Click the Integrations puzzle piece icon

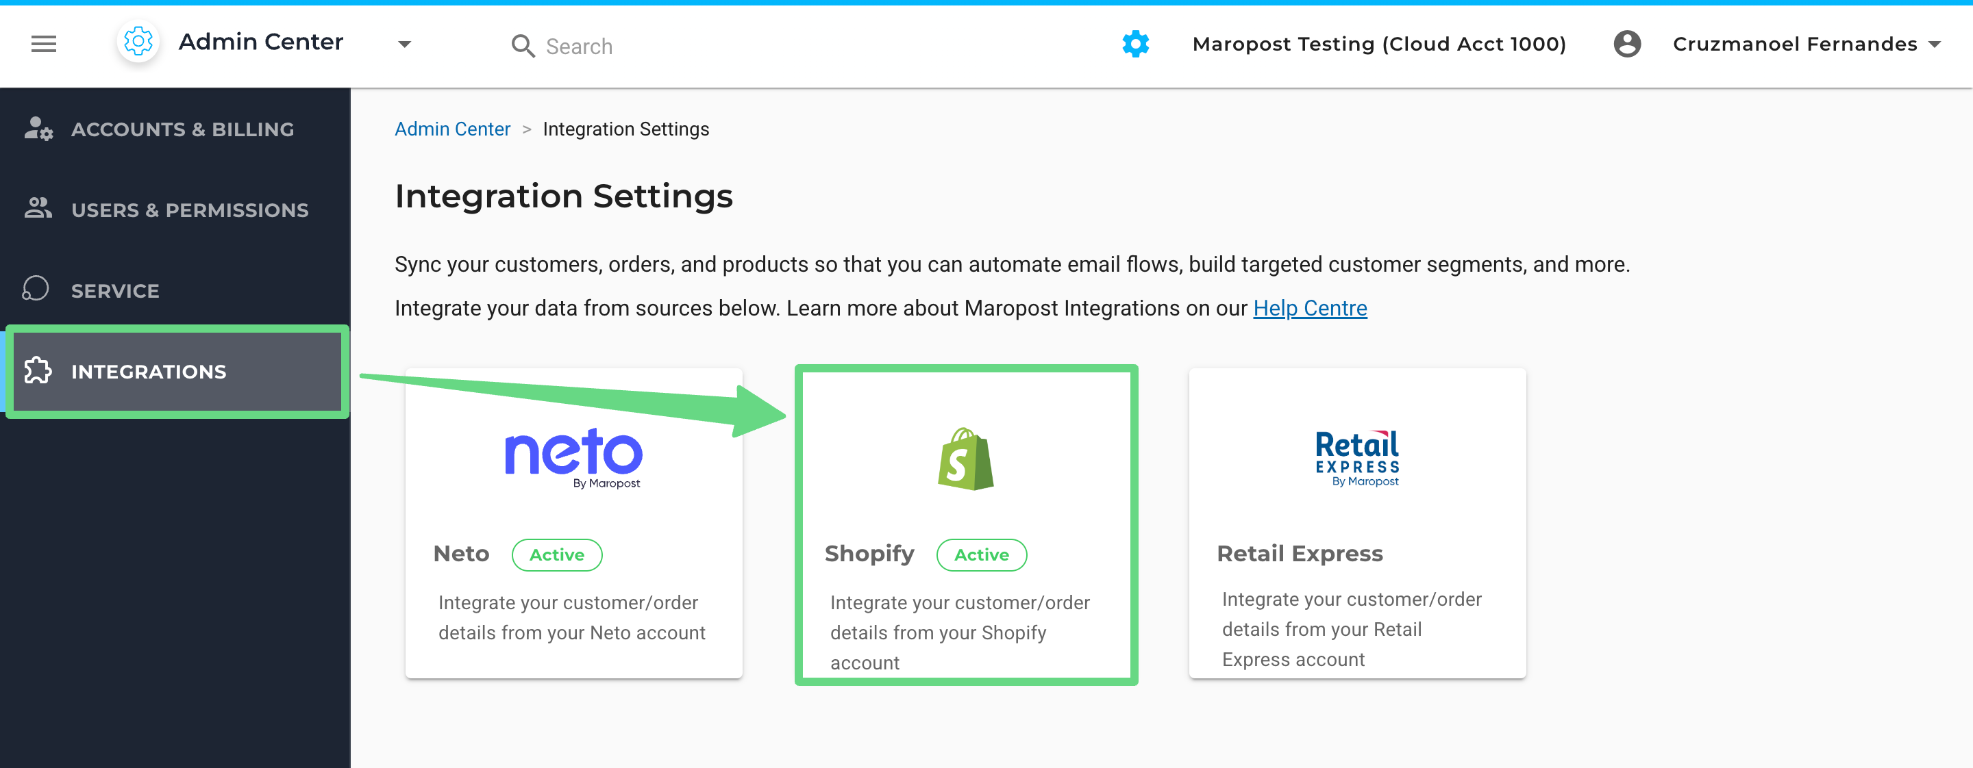tap(38, 371)
